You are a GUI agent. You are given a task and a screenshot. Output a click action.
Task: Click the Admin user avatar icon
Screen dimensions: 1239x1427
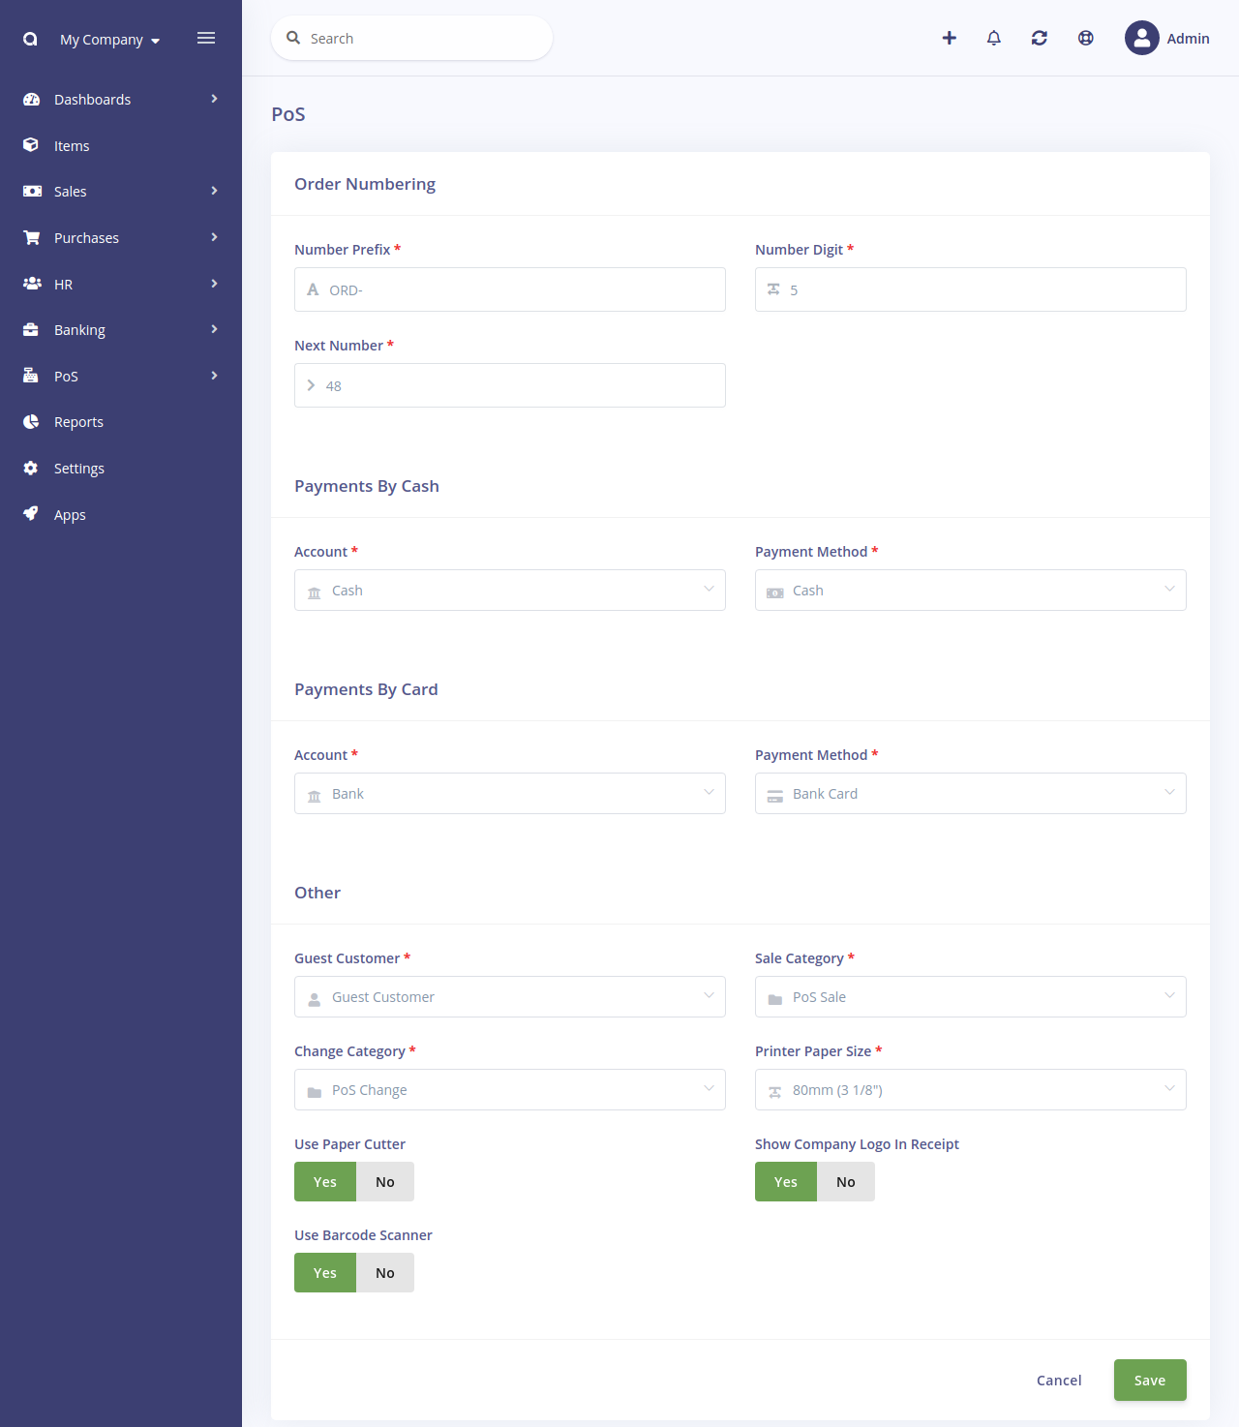click(x=1142, y=38)
